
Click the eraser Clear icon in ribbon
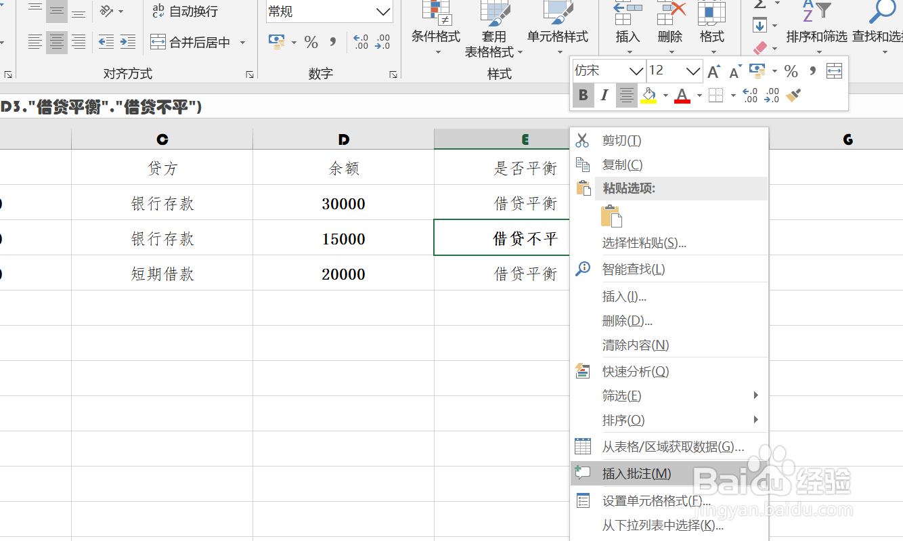[x=761, y=47]
